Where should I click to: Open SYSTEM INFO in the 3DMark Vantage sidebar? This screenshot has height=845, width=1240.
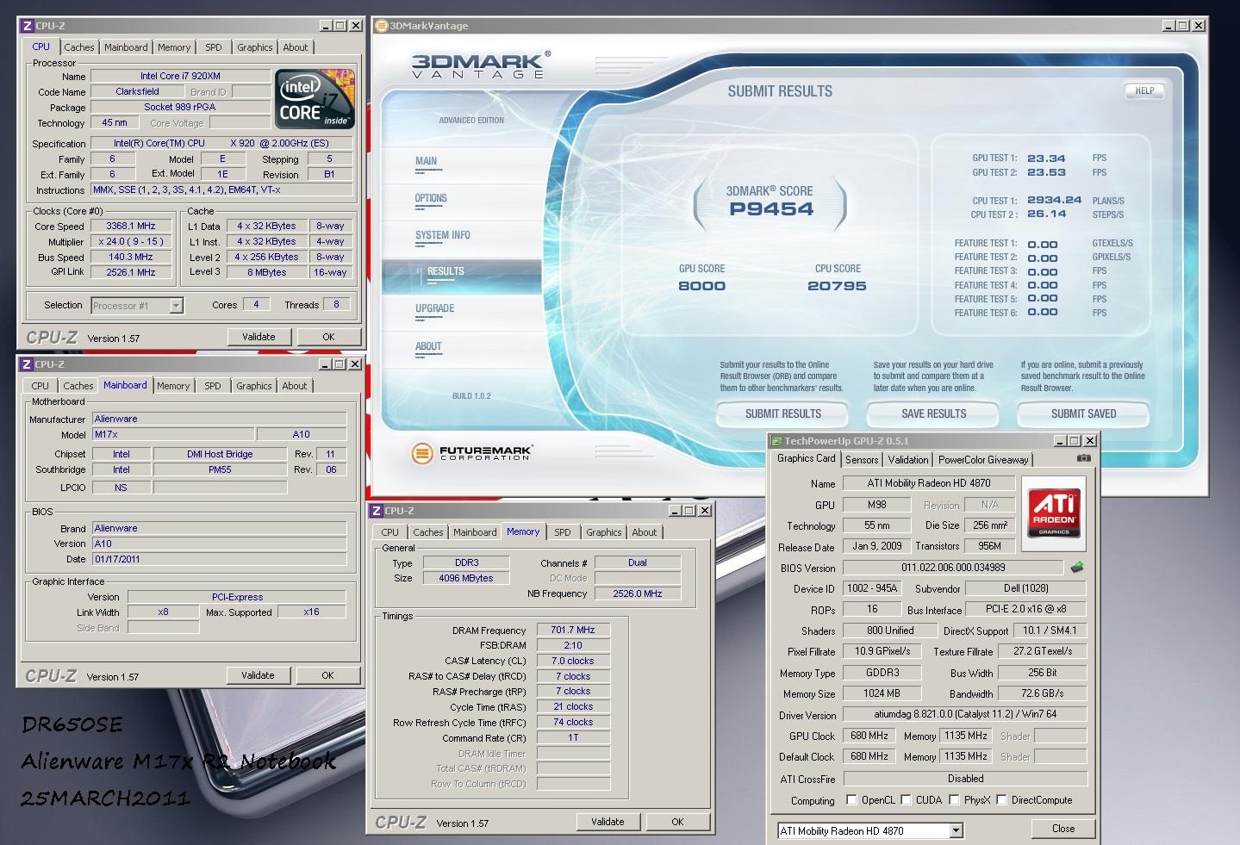point(443,235)
